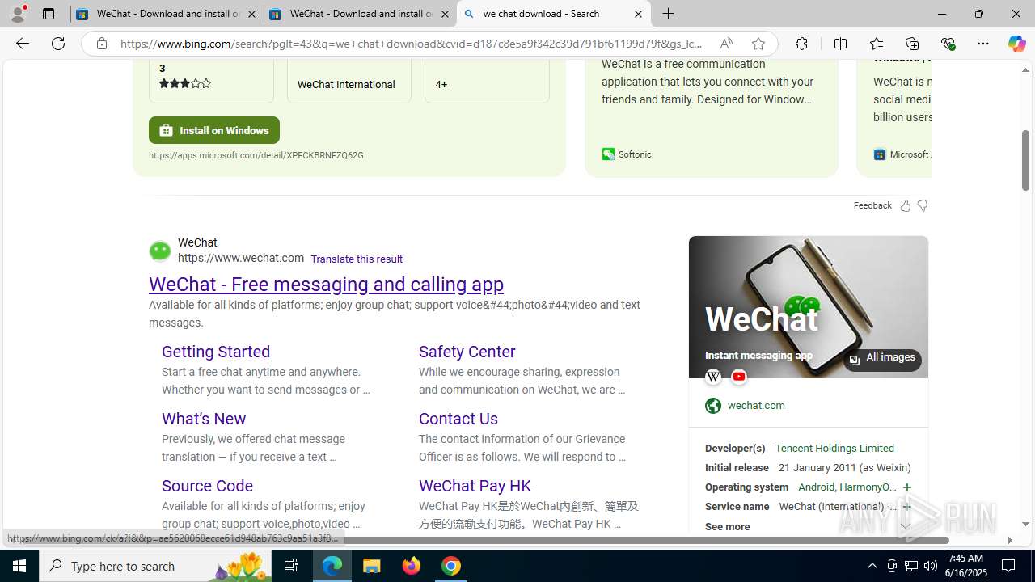This screenshot has height=582, width=1035.
Task: Click Translate this result link
Action: [x=357, y=259]
